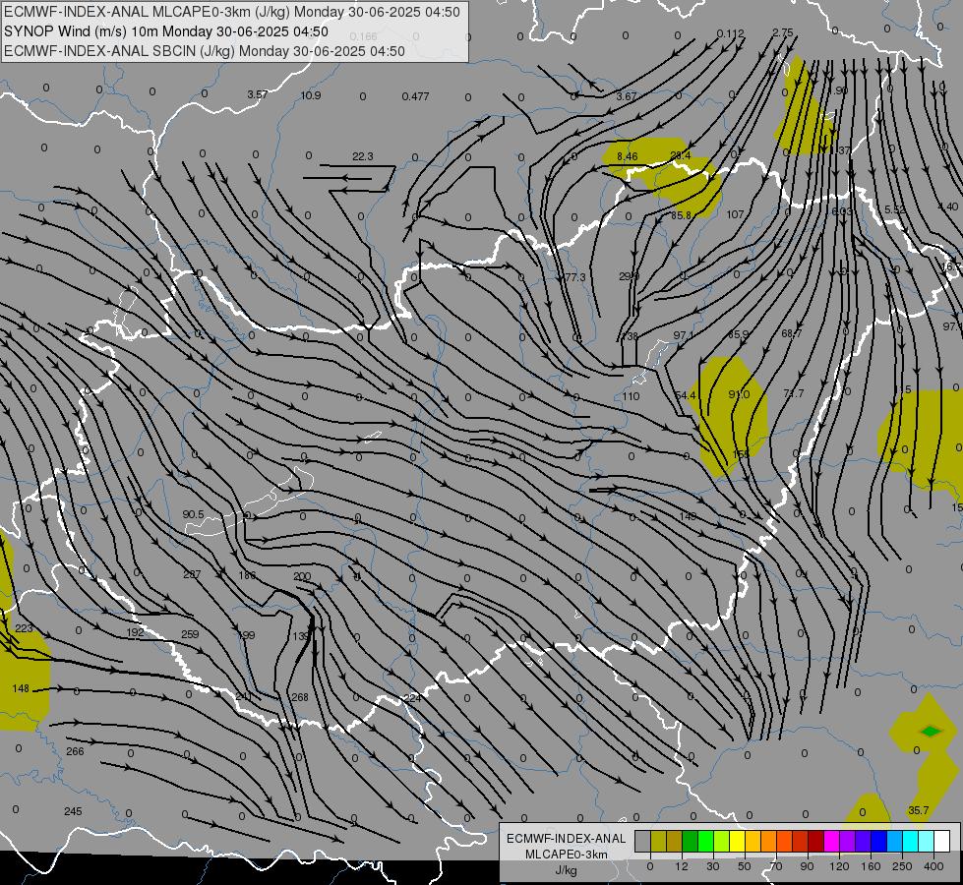
Task: Click the legend tick value 400
Action: [933, 866]
